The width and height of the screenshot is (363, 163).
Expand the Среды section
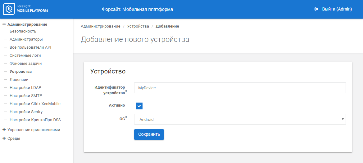pos(4,139)
